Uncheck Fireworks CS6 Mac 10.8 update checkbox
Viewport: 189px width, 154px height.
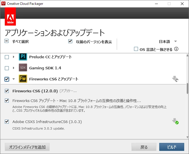tap(7, 101)
